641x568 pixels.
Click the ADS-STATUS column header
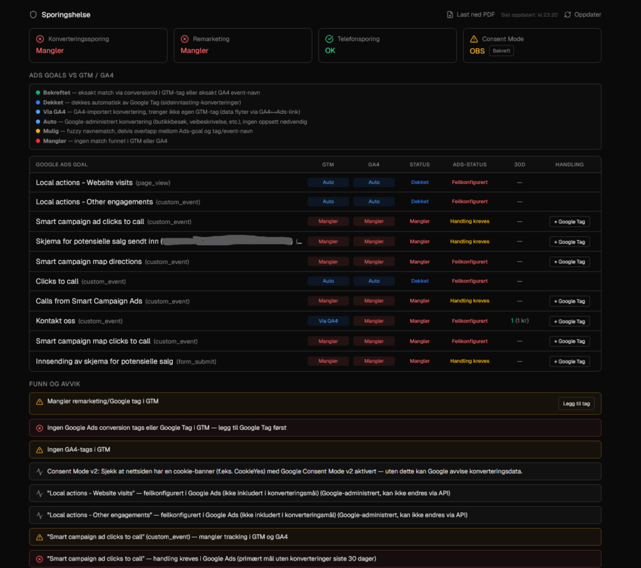pos(469,165)
